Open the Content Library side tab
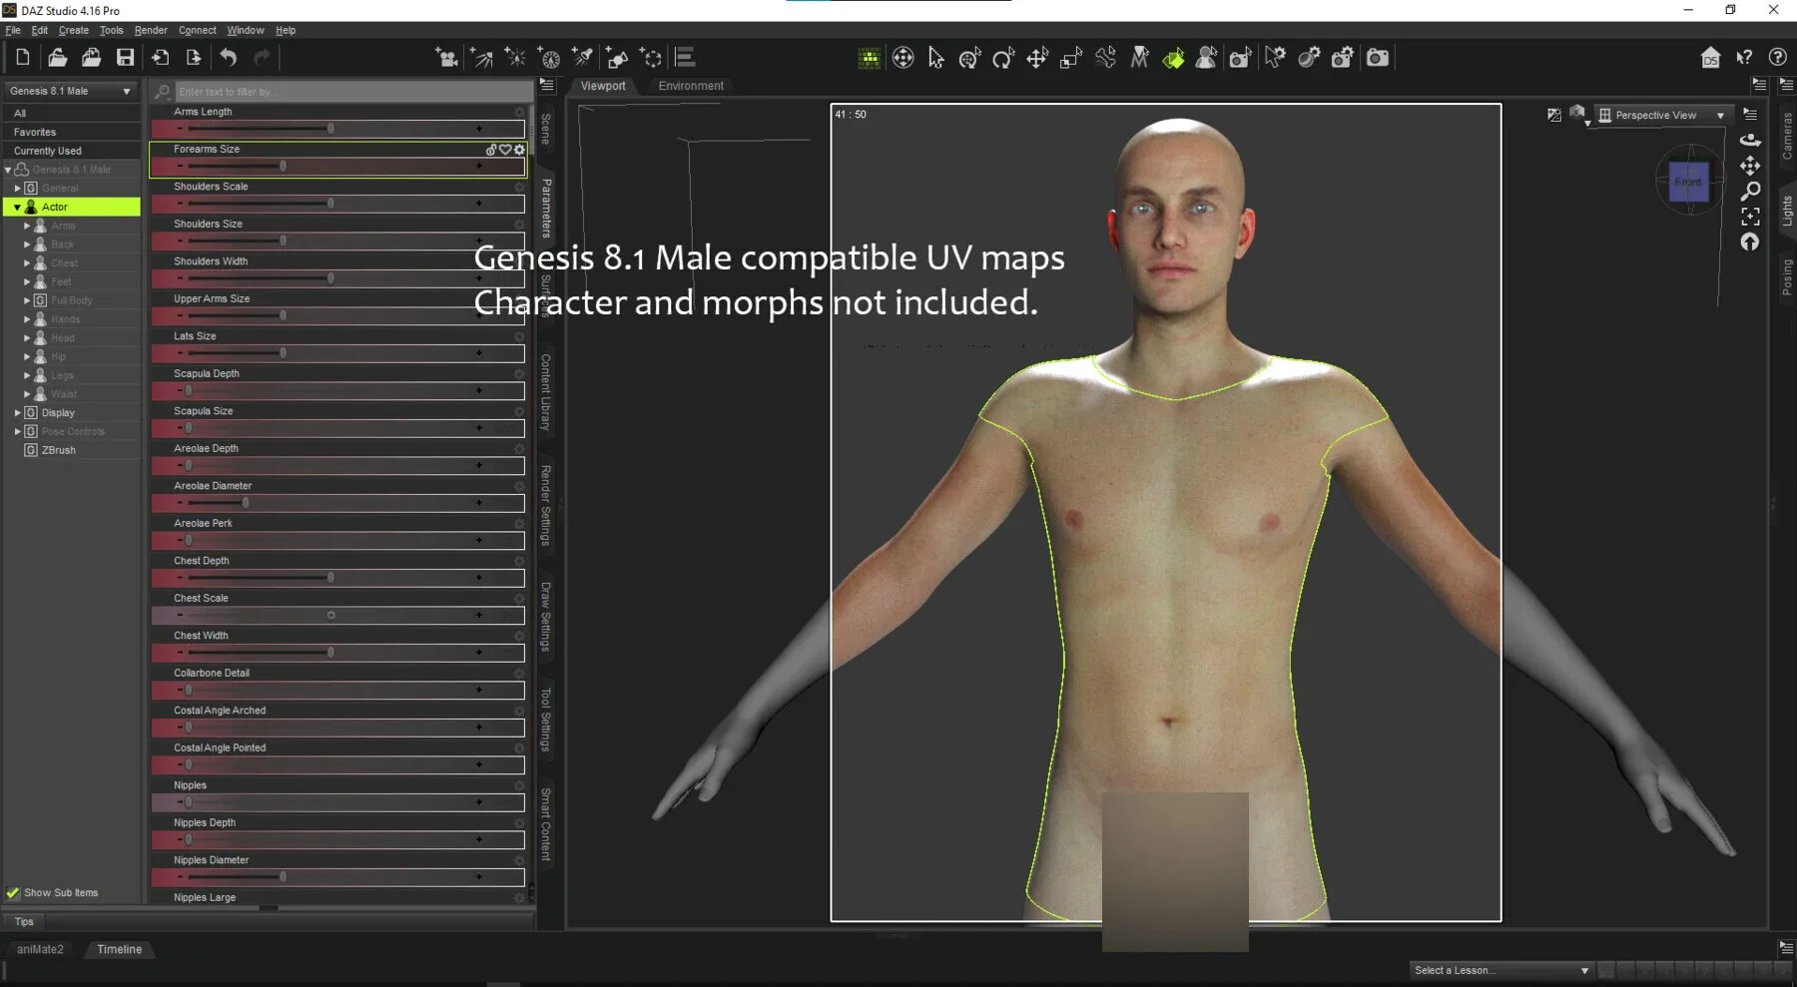1797x987 pixels. [546, 391]
